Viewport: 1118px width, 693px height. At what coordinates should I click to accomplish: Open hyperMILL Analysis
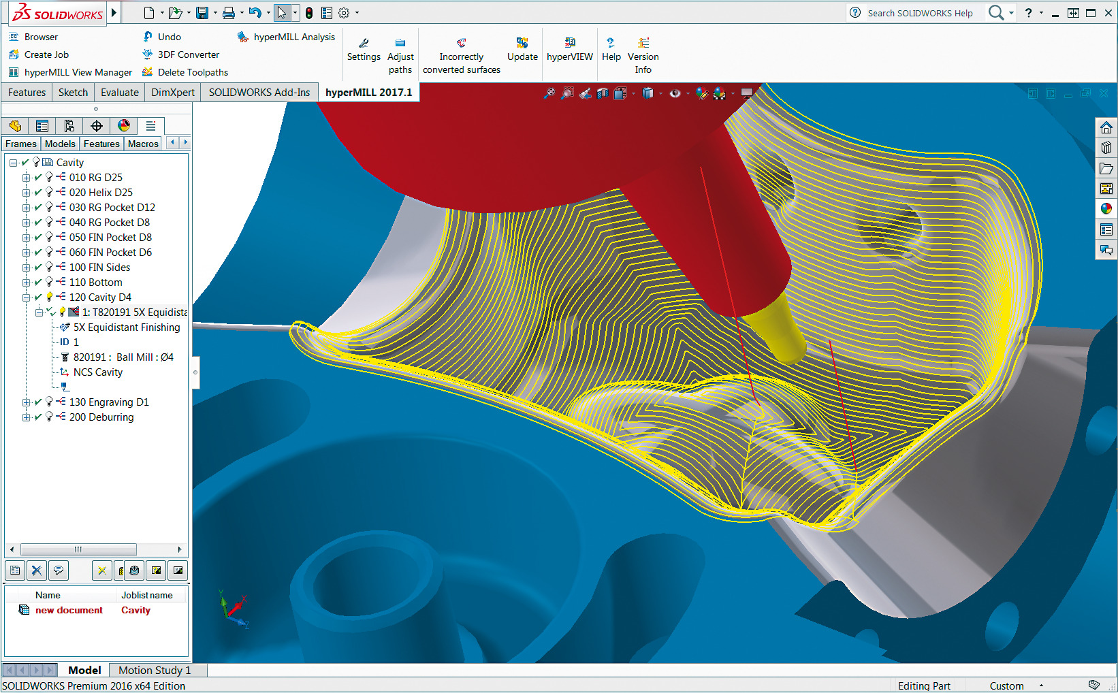(286, 37)
